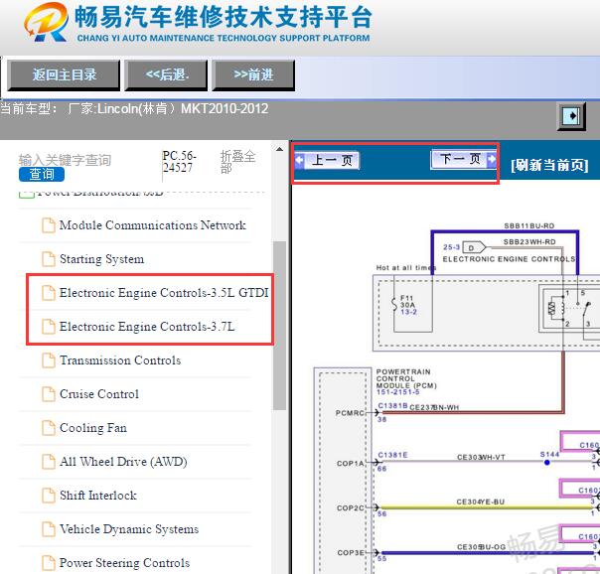Open Vehicle Dynamic Systems diagram
Screen dimensions: 600x574
point(129,529)
